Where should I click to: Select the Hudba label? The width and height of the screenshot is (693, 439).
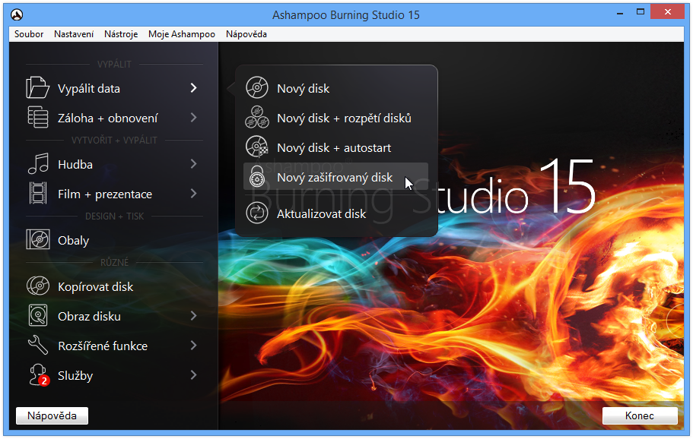(75, 165)
